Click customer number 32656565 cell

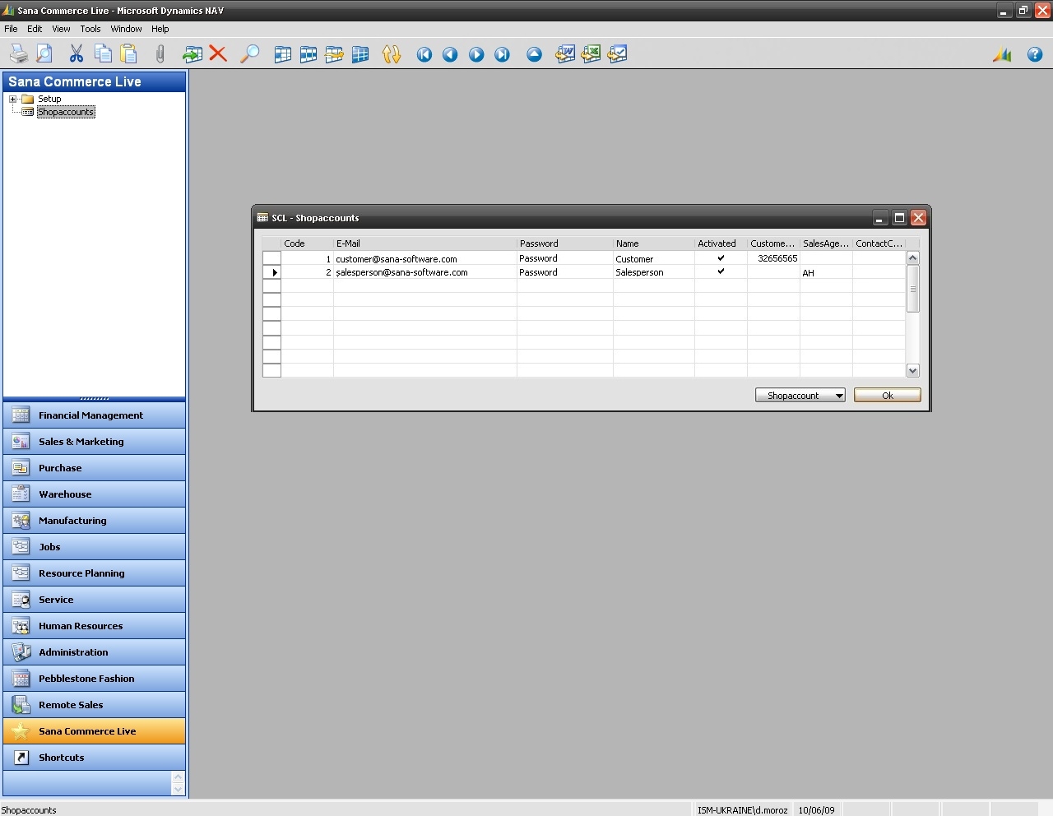[773, 258]
